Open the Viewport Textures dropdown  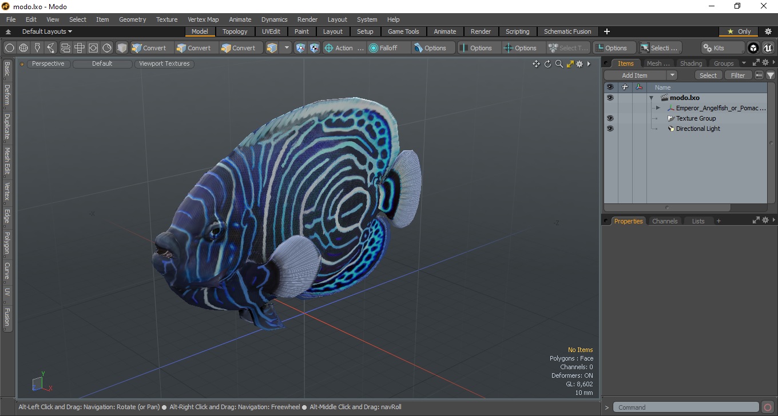tap(164, 64)
